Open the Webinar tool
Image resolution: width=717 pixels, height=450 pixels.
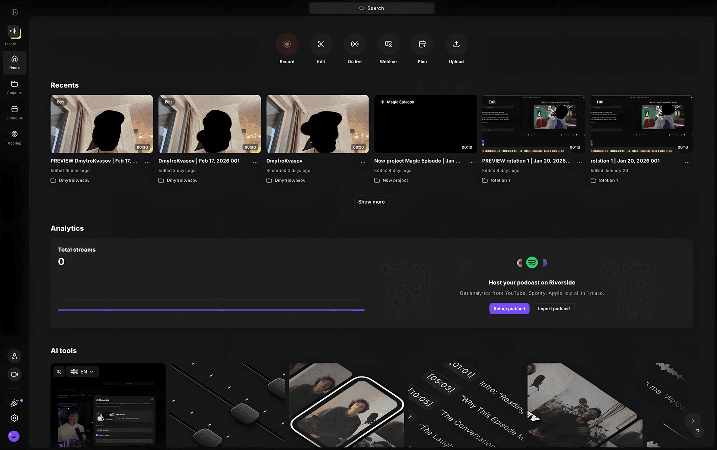pos(388,44)
